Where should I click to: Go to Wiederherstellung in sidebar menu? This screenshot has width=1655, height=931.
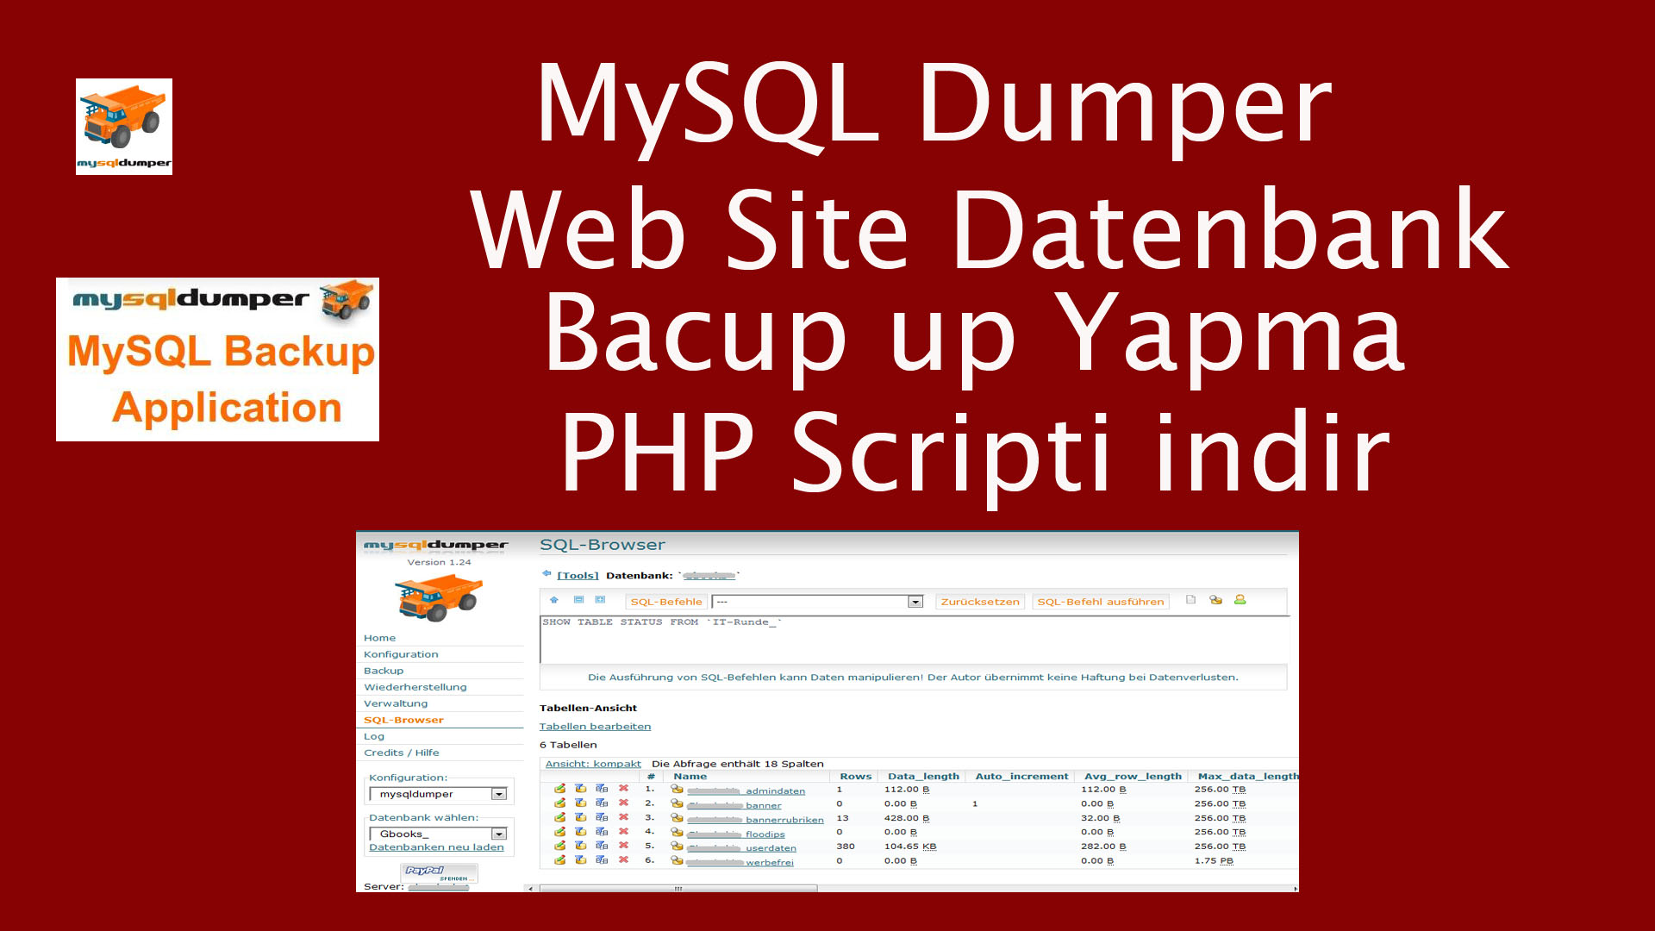(415, 687)
